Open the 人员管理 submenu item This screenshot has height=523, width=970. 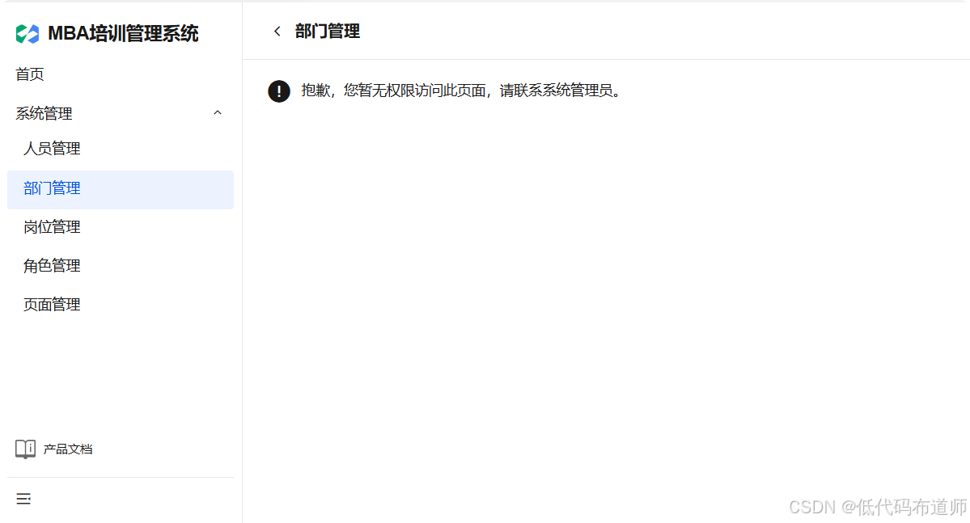[52, 149]
